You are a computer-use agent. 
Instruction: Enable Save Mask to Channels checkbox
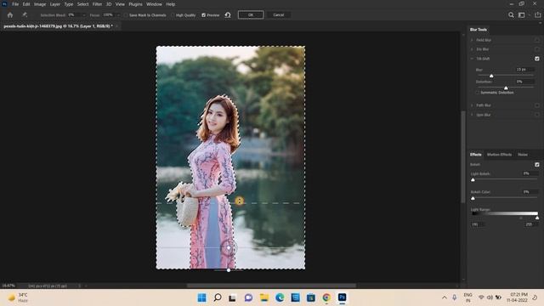pyautogui.click(x=126, y=15)
